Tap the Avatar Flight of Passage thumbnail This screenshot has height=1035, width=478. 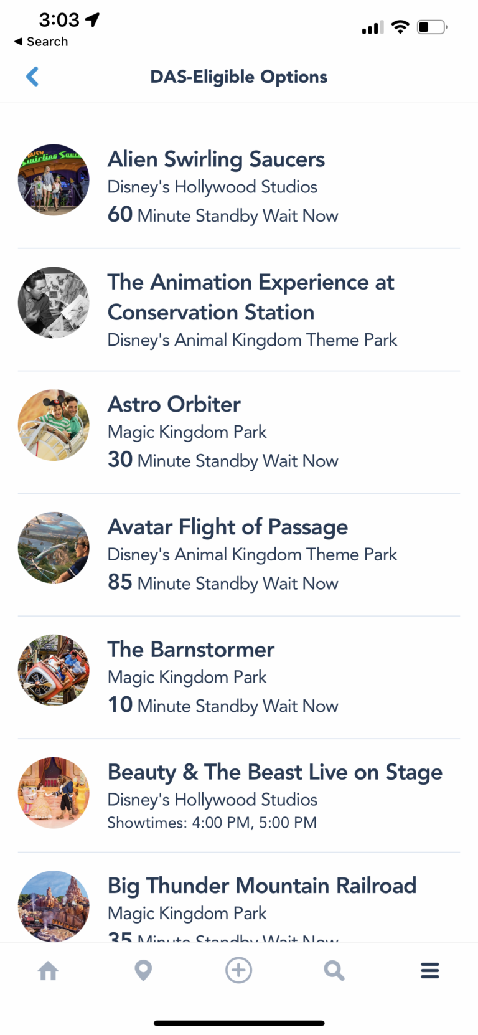coord(54,548)
